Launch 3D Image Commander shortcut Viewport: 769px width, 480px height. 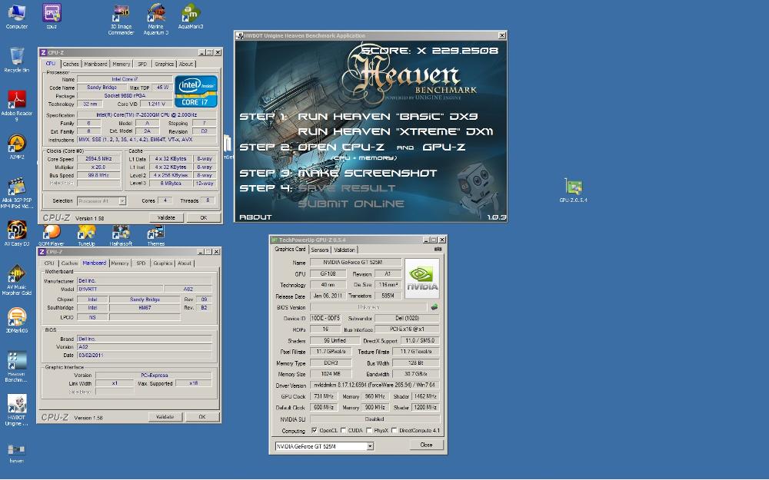coord(122,20)
